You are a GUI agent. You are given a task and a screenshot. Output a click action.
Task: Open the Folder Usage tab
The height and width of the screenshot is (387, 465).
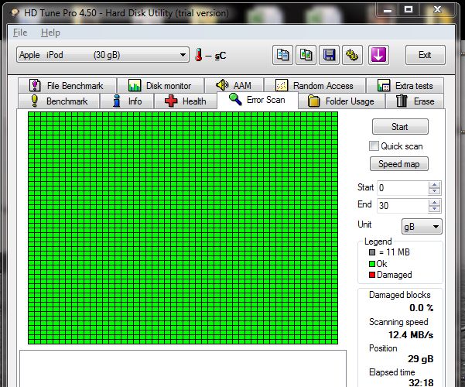coord(340,101)
